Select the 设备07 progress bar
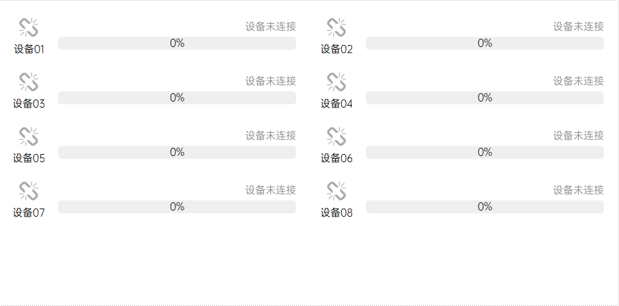The height and width of the screenshot is (306, 619). 177,207
